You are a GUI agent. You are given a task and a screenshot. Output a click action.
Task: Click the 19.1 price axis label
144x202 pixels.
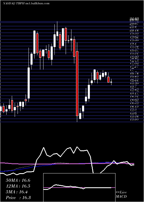tap(132, 44)
